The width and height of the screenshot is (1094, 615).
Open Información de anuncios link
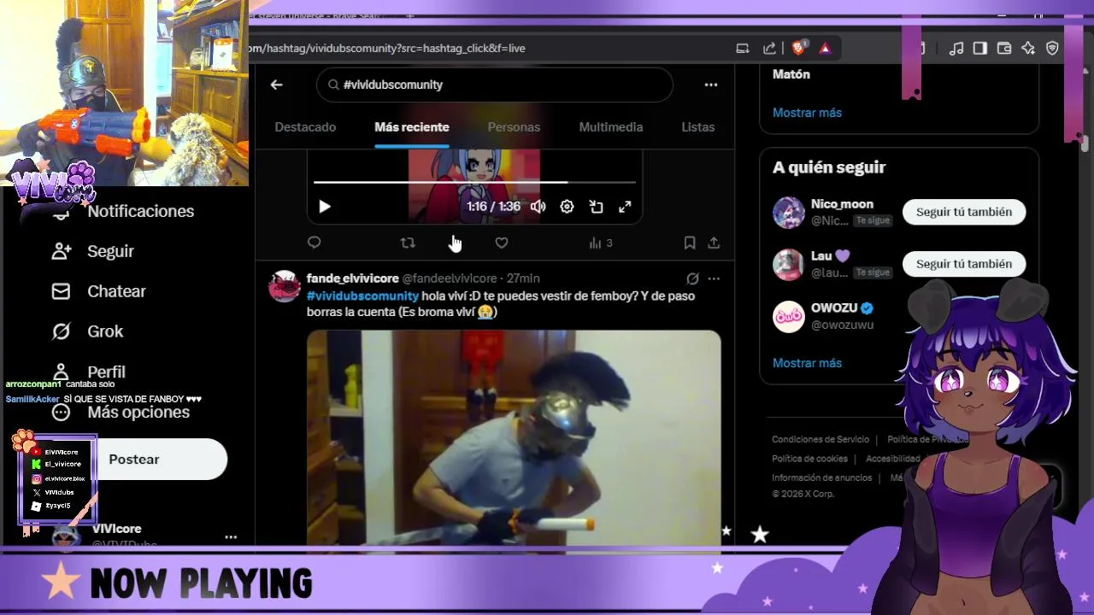[x=822, y=477]
